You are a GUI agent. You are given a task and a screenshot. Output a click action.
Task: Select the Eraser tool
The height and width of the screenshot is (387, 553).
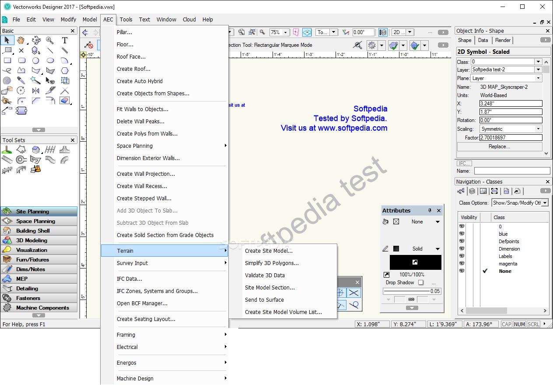click(x=65, y=101)
